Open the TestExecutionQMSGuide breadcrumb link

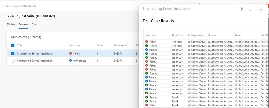point(21,6)
